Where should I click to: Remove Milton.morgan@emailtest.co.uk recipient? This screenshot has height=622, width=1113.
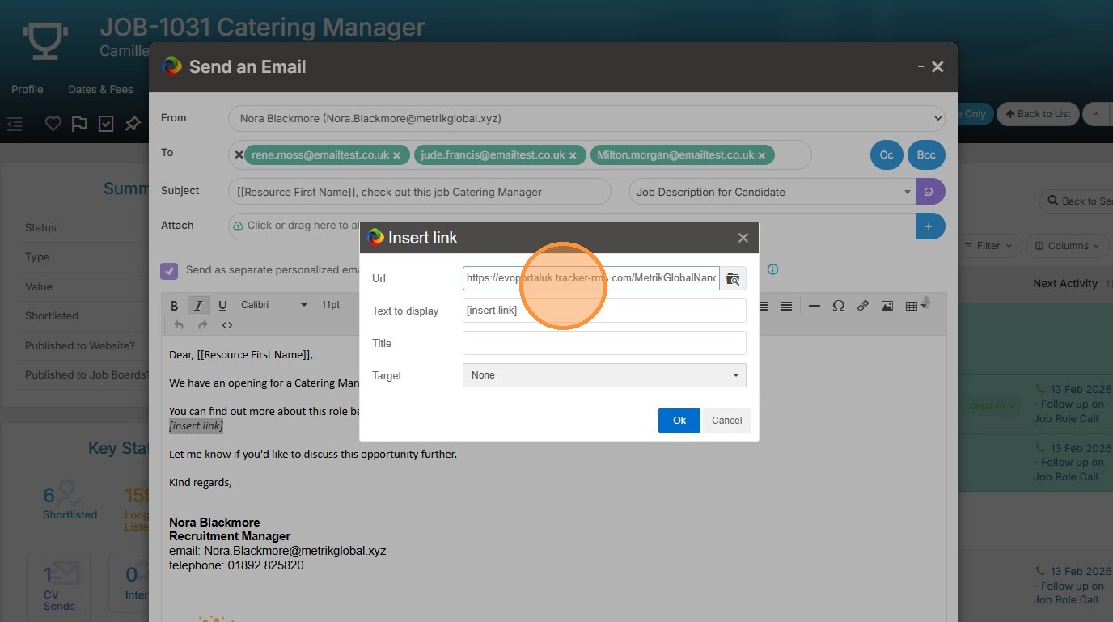tap(763, 155)
